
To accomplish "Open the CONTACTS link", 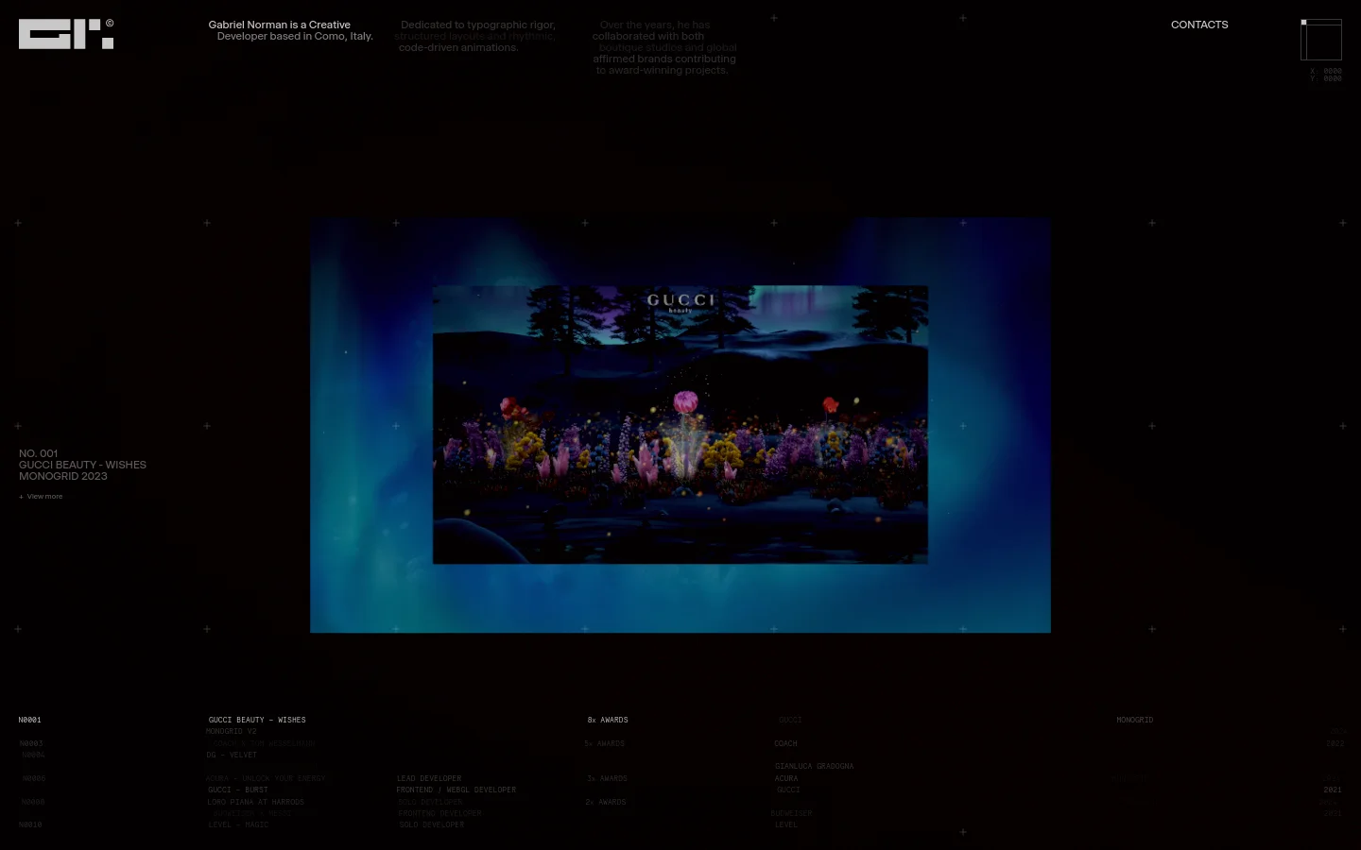I will click(x=1199, y=25).
